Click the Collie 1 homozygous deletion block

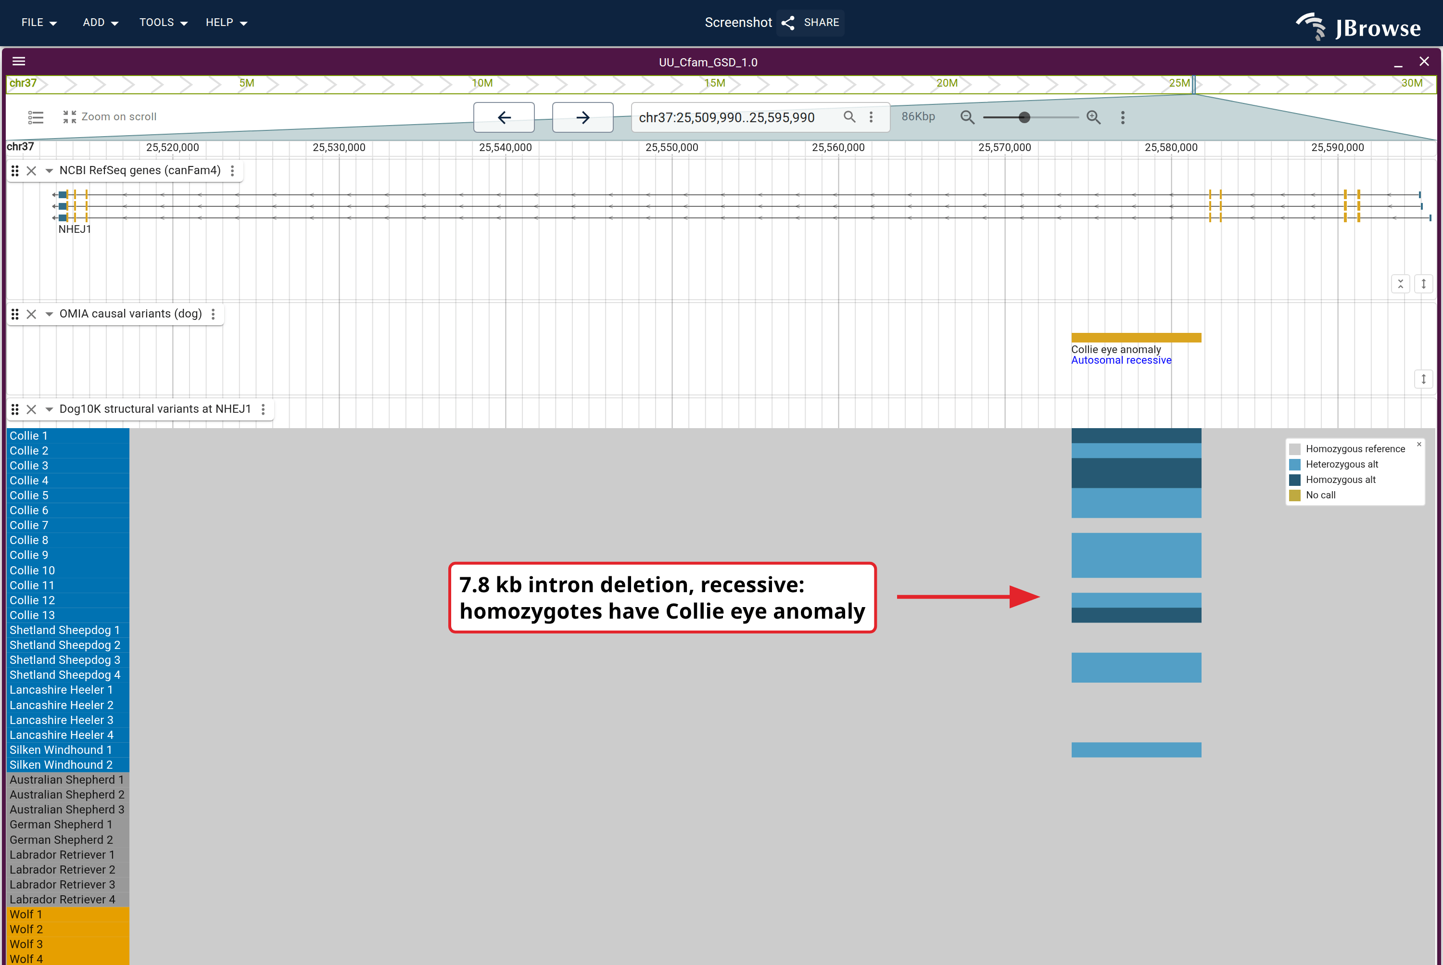point(1136,436)
